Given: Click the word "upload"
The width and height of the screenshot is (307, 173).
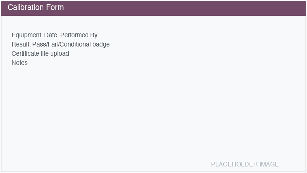Looking at the screenshot, I should (59, 53).
